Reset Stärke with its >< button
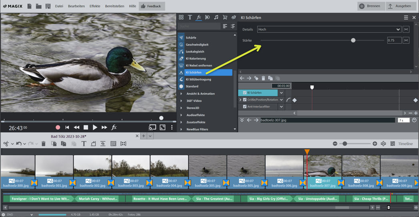Image resolution: width=419 pixels, height=217 pixels. (406, 40)
